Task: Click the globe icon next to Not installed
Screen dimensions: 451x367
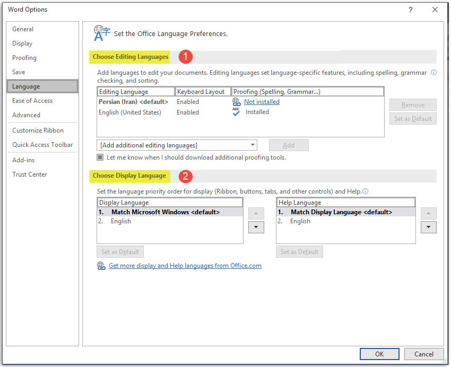Action: (237, 102)
